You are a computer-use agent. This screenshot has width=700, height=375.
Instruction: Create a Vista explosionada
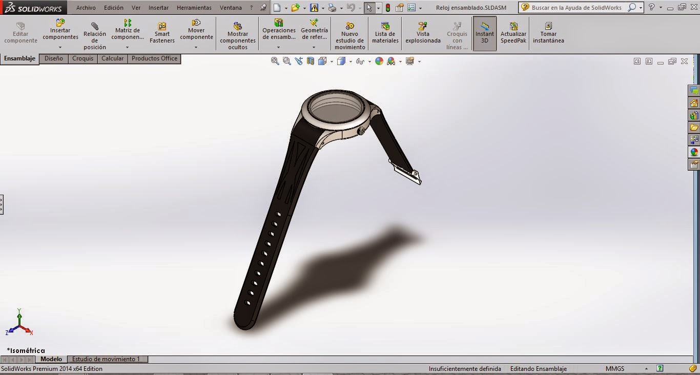(x=423, y=33)
